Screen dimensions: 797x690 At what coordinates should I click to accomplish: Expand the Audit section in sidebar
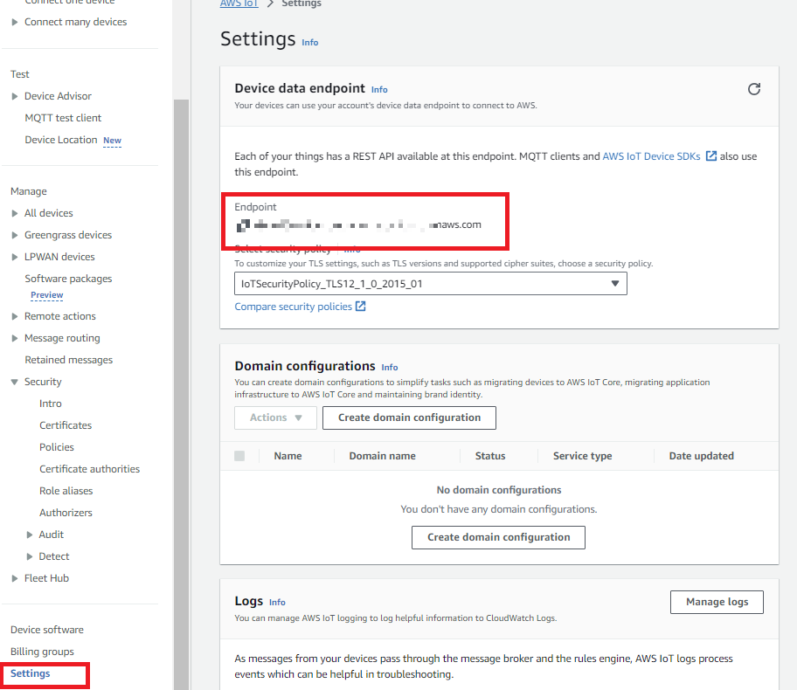pos(28,534)
